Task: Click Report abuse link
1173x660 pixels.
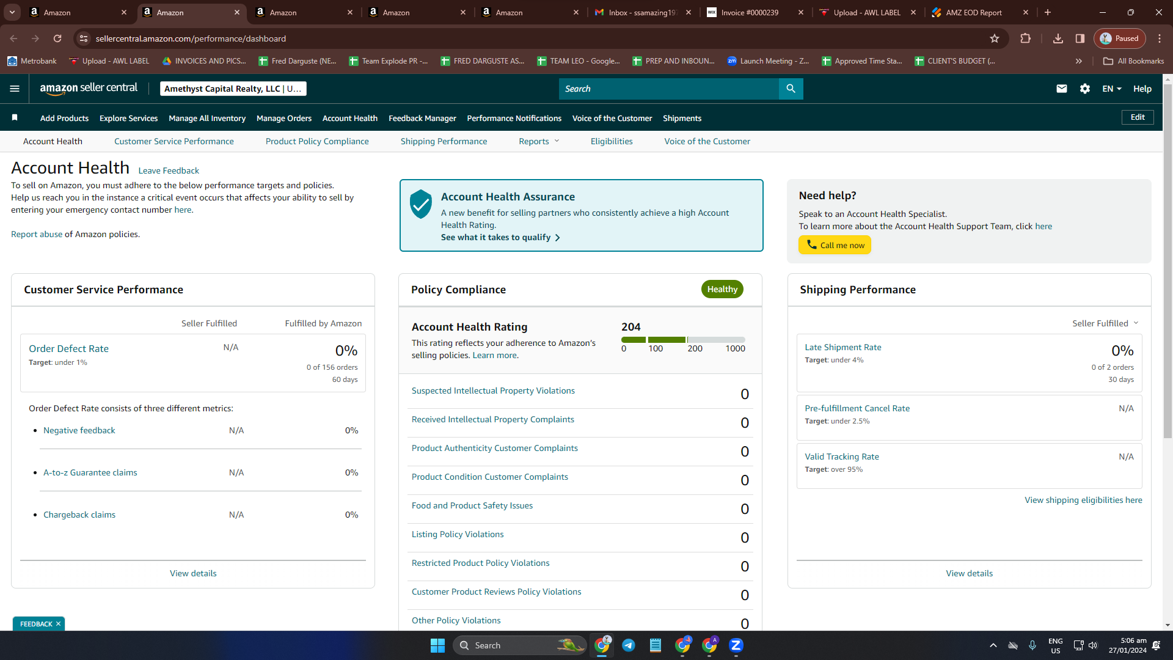Action: [x=37, y=234]
